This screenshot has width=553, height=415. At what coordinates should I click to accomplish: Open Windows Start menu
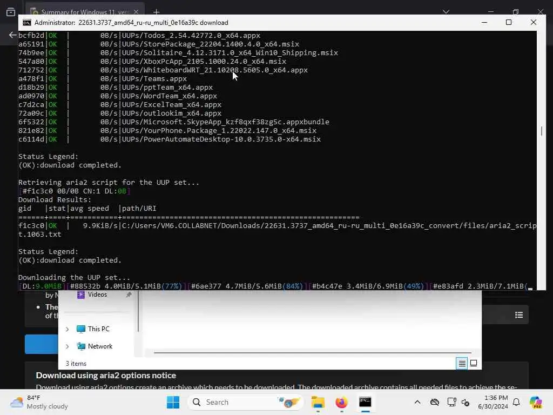tap(173, 402)
